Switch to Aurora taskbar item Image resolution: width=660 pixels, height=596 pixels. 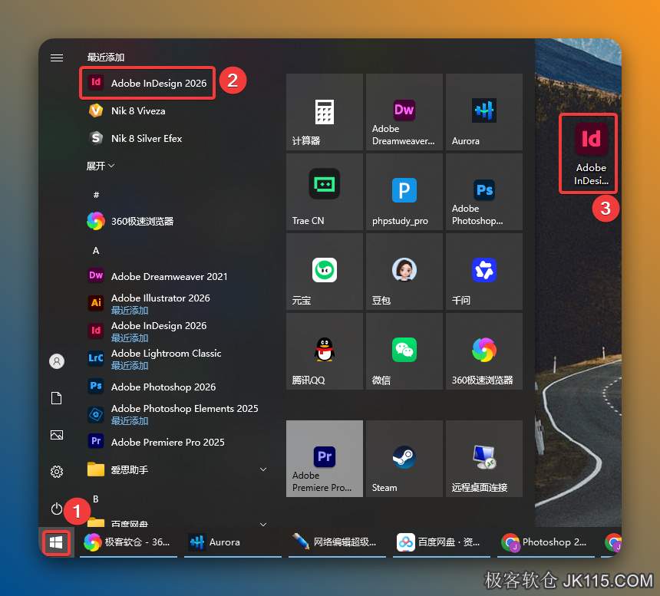(x=233, y=542)
